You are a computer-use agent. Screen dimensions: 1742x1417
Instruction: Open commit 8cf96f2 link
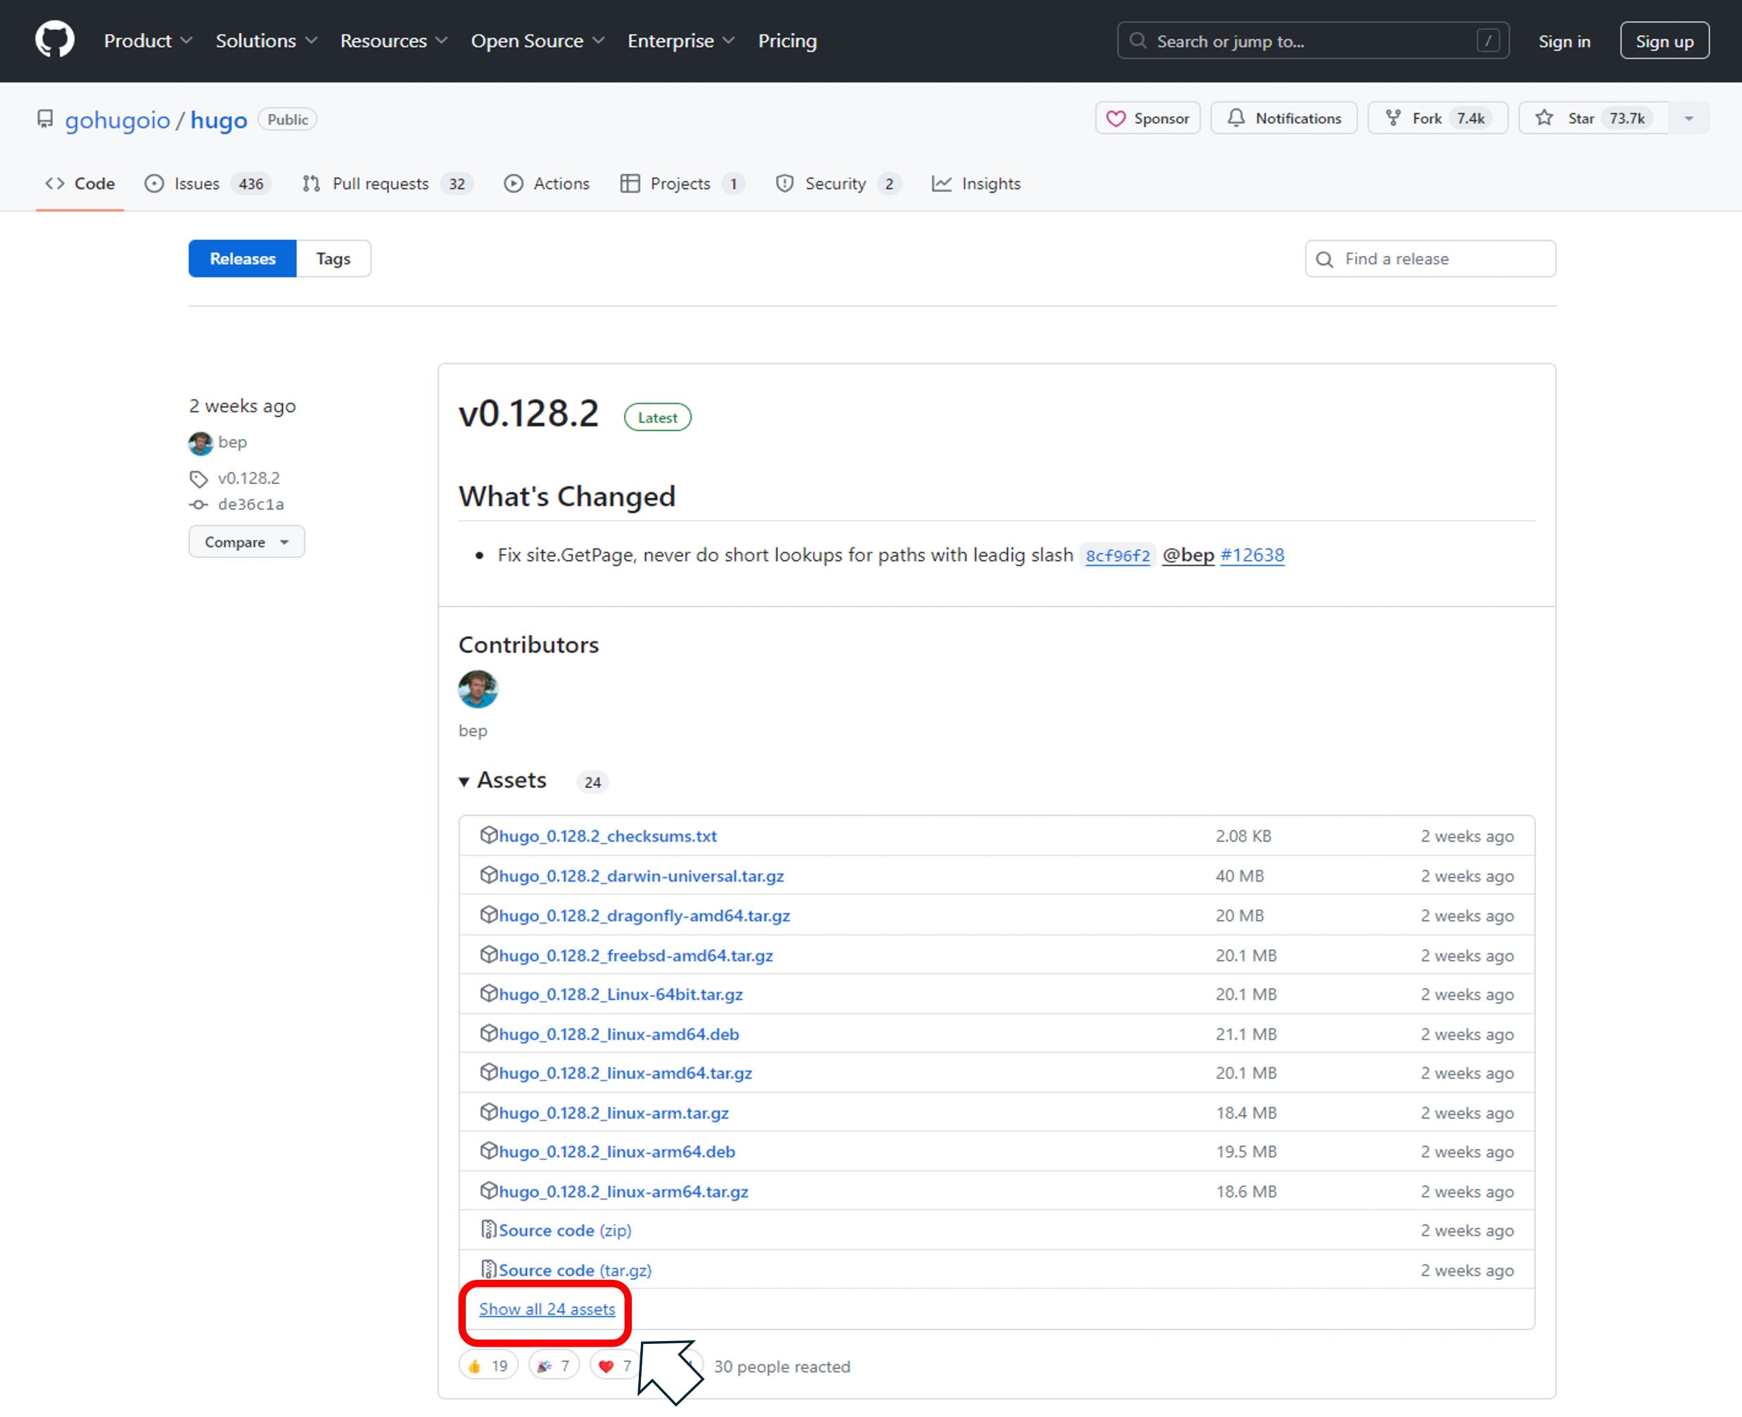tap(1117, 556)
